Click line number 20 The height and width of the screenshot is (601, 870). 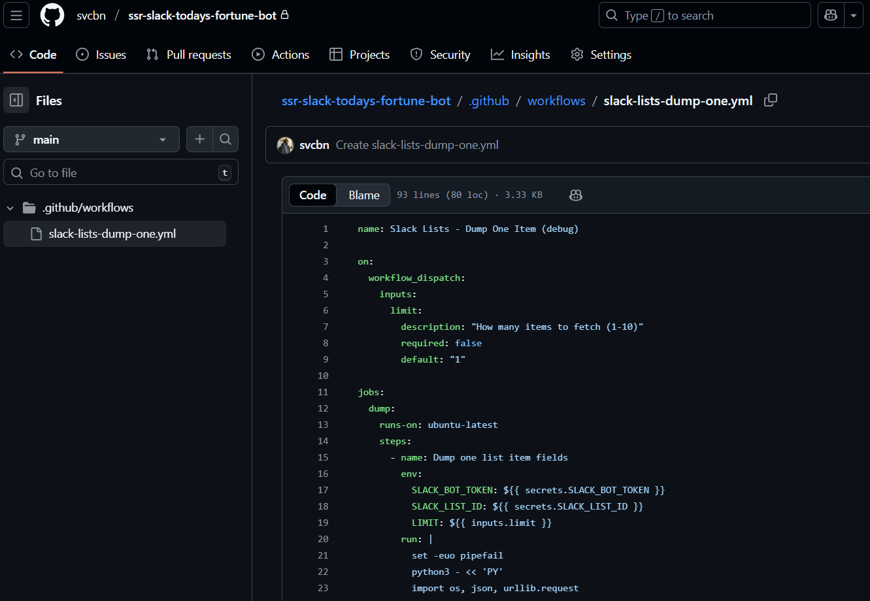(323, 539)
